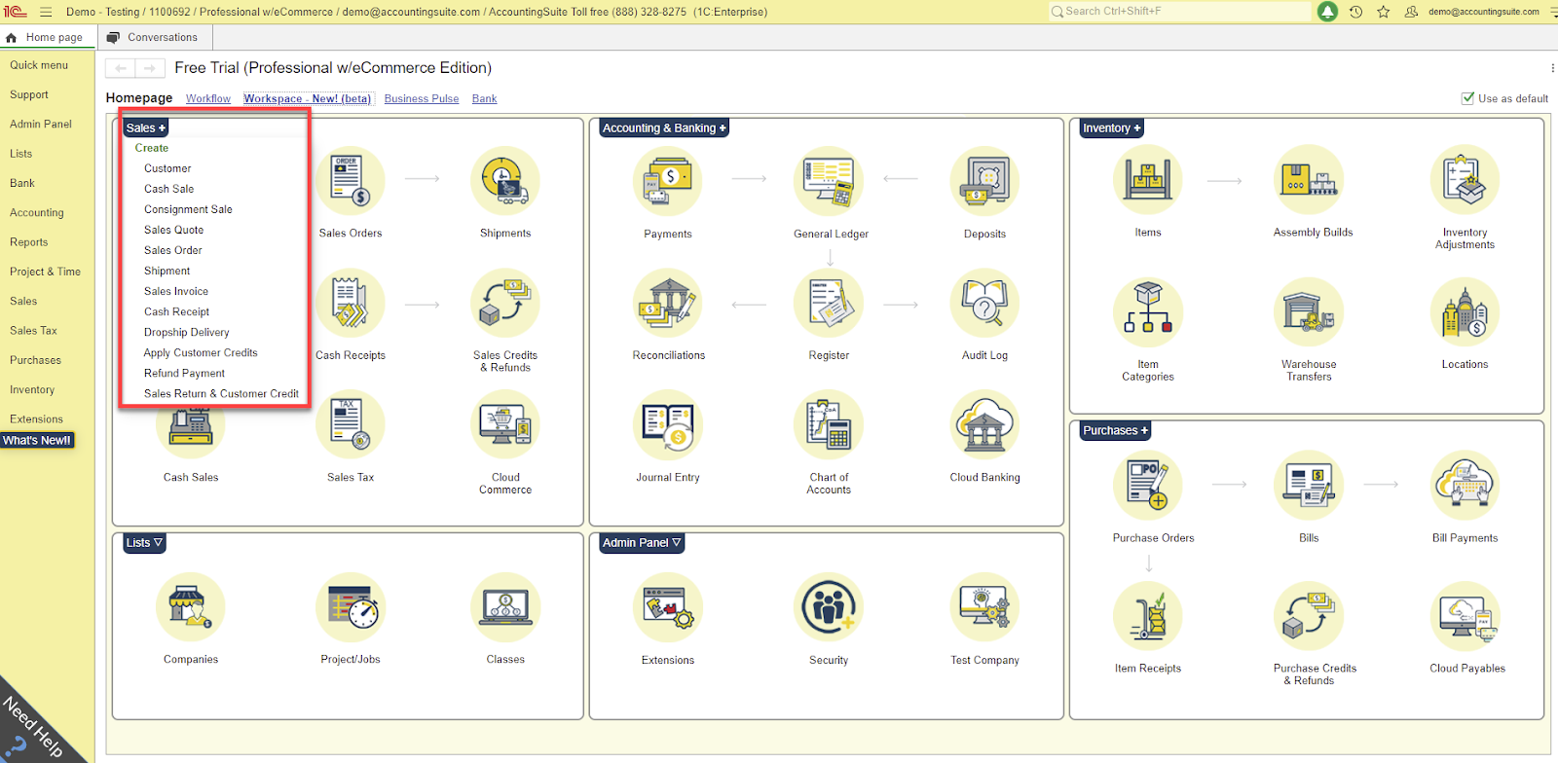Open the Classes icon
This screenshot has width=1558, height=763.
[x=505, y=607]
